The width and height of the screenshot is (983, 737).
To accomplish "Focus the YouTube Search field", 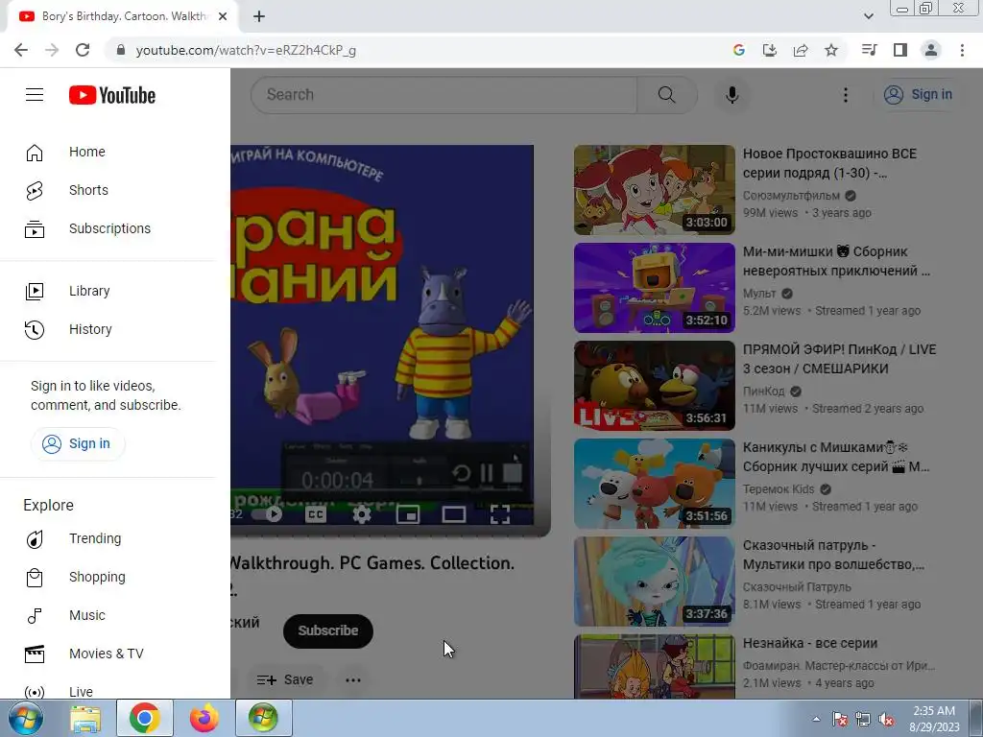I will pyautogui.click(x=444, y=95).
